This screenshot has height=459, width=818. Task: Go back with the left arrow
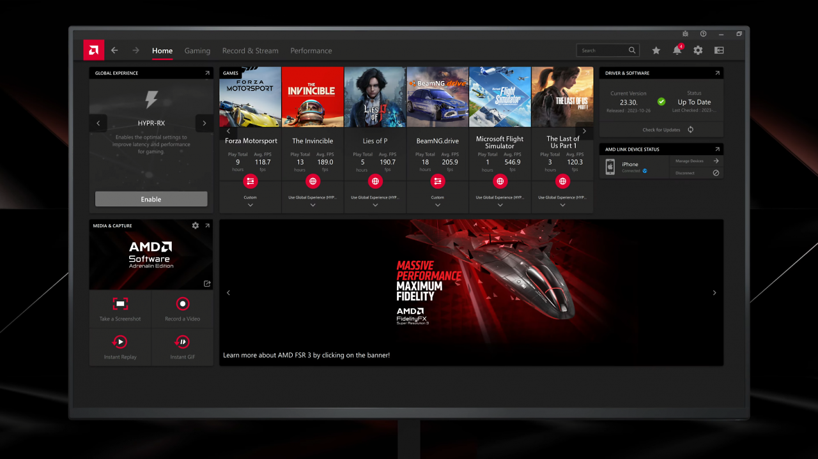coord(114,50)
